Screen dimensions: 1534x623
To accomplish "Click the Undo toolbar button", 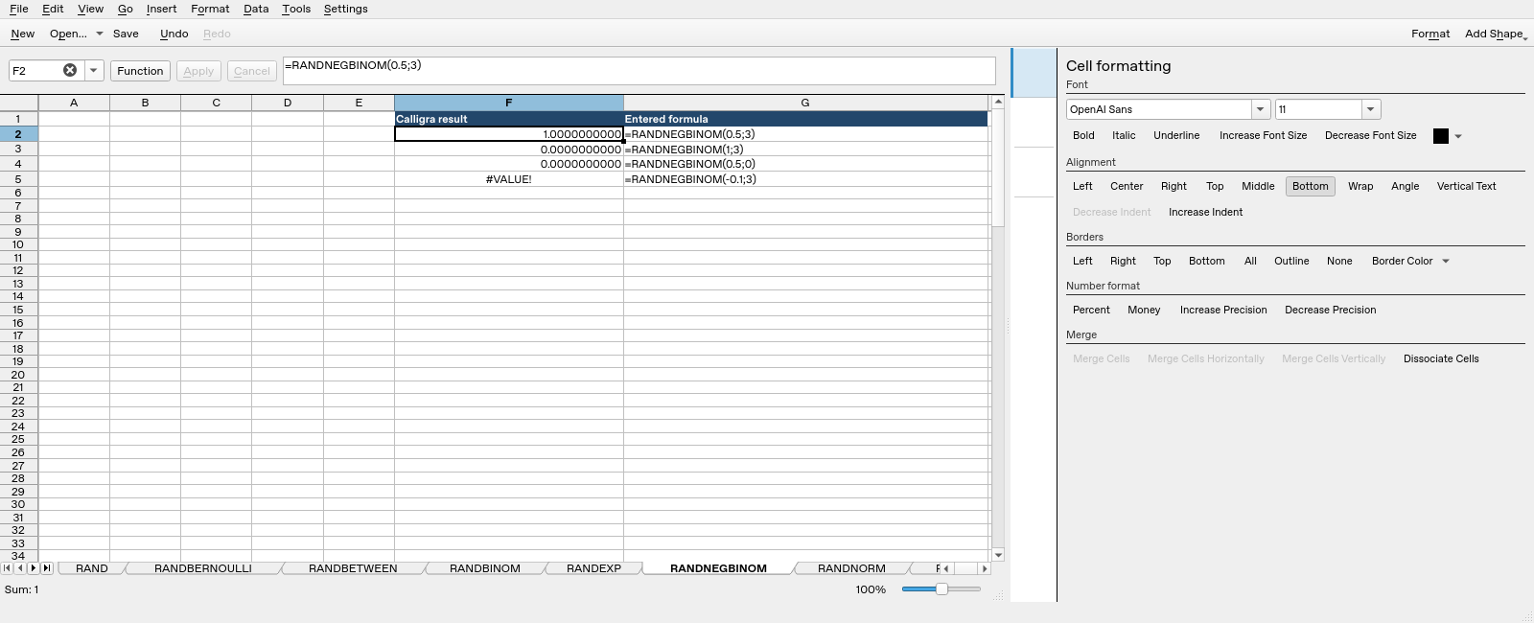I will click(174, 34).
